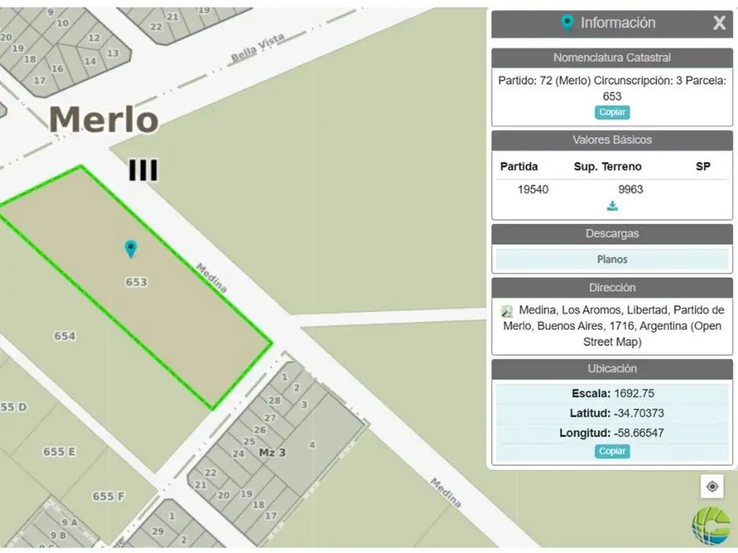Image resolution: width=738 pixels, height=553 pixels.
Task: Select parcel 654 on the map
Action: tap(65, 336)
